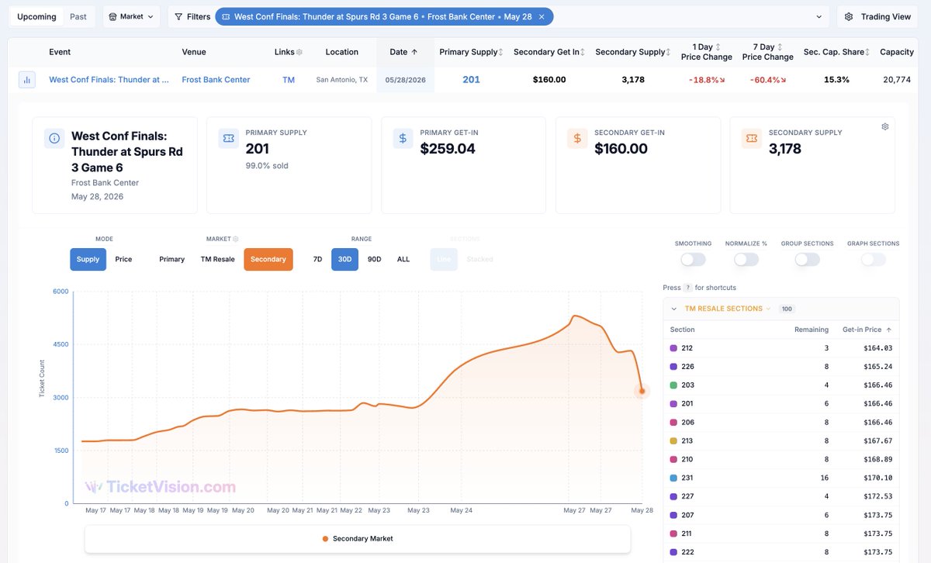Click the Primary Supply ticket icon
This screenshot has width=931, height=563.
tap(228, 138)
